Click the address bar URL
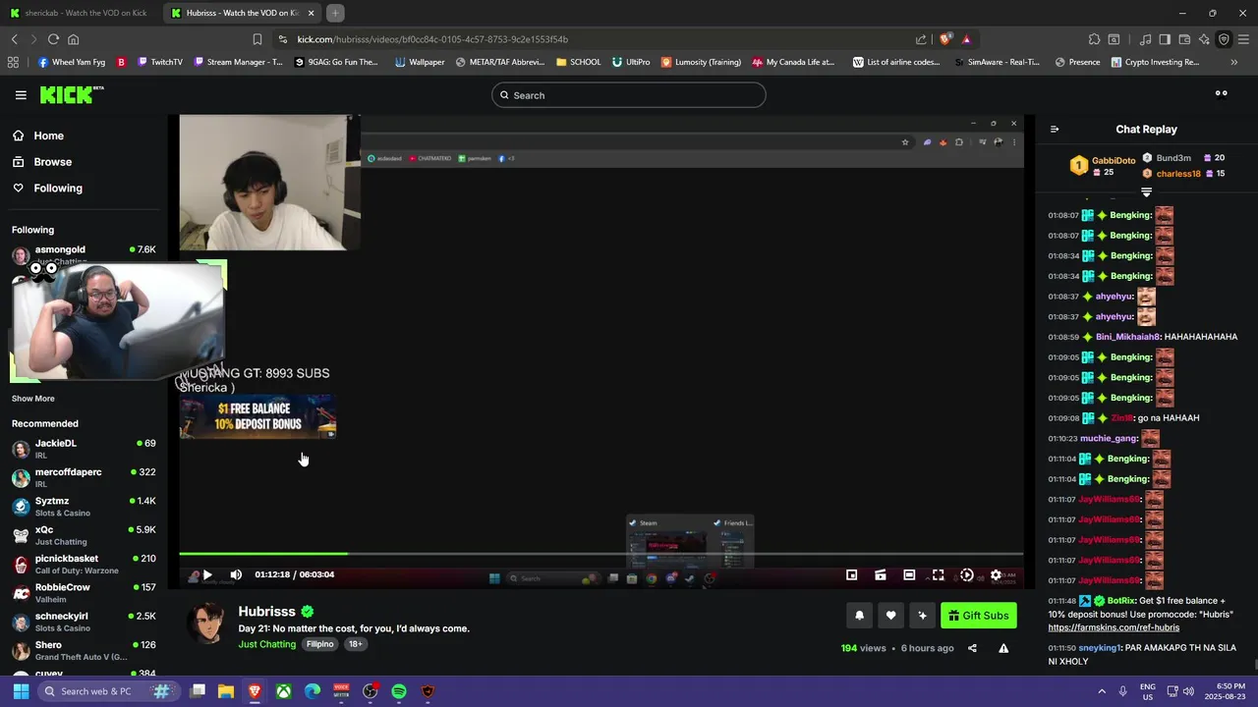Viewport: 1258px width, 707px height. pyautogui.click(x=432, y=39)
